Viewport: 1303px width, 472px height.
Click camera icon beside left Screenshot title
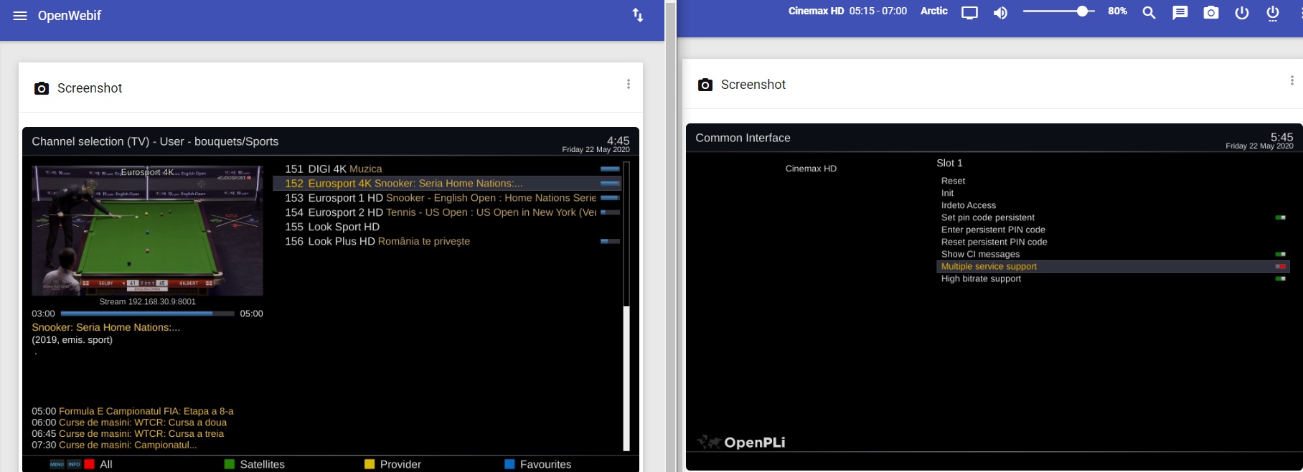42,88
